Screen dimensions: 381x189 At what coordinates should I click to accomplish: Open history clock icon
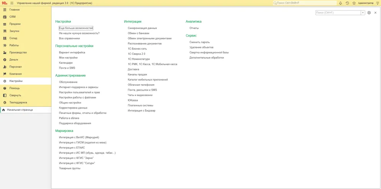[347, 3]
